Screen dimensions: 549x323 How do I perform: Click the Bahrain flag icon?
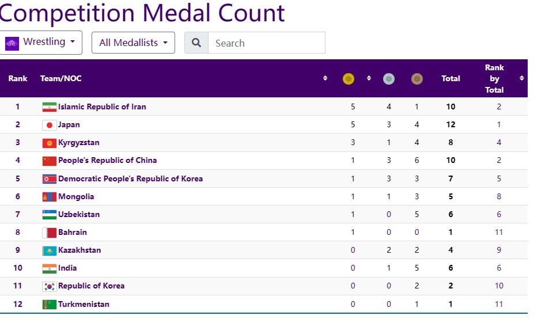49,233
